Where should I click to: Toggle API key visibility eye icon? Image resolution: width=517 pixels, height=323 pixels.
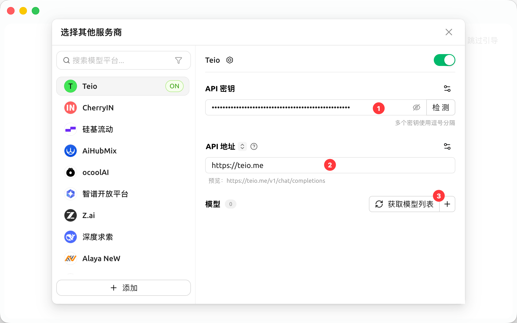click(x=417, y=107)
